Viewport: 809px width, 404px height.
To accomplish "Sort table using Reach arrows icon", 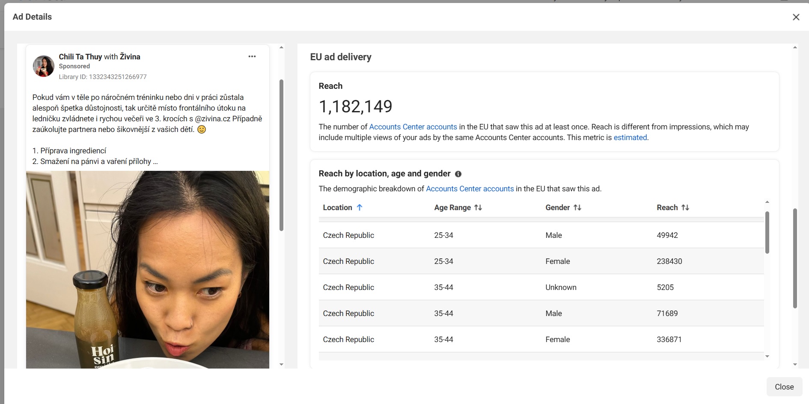I will 685,208.
